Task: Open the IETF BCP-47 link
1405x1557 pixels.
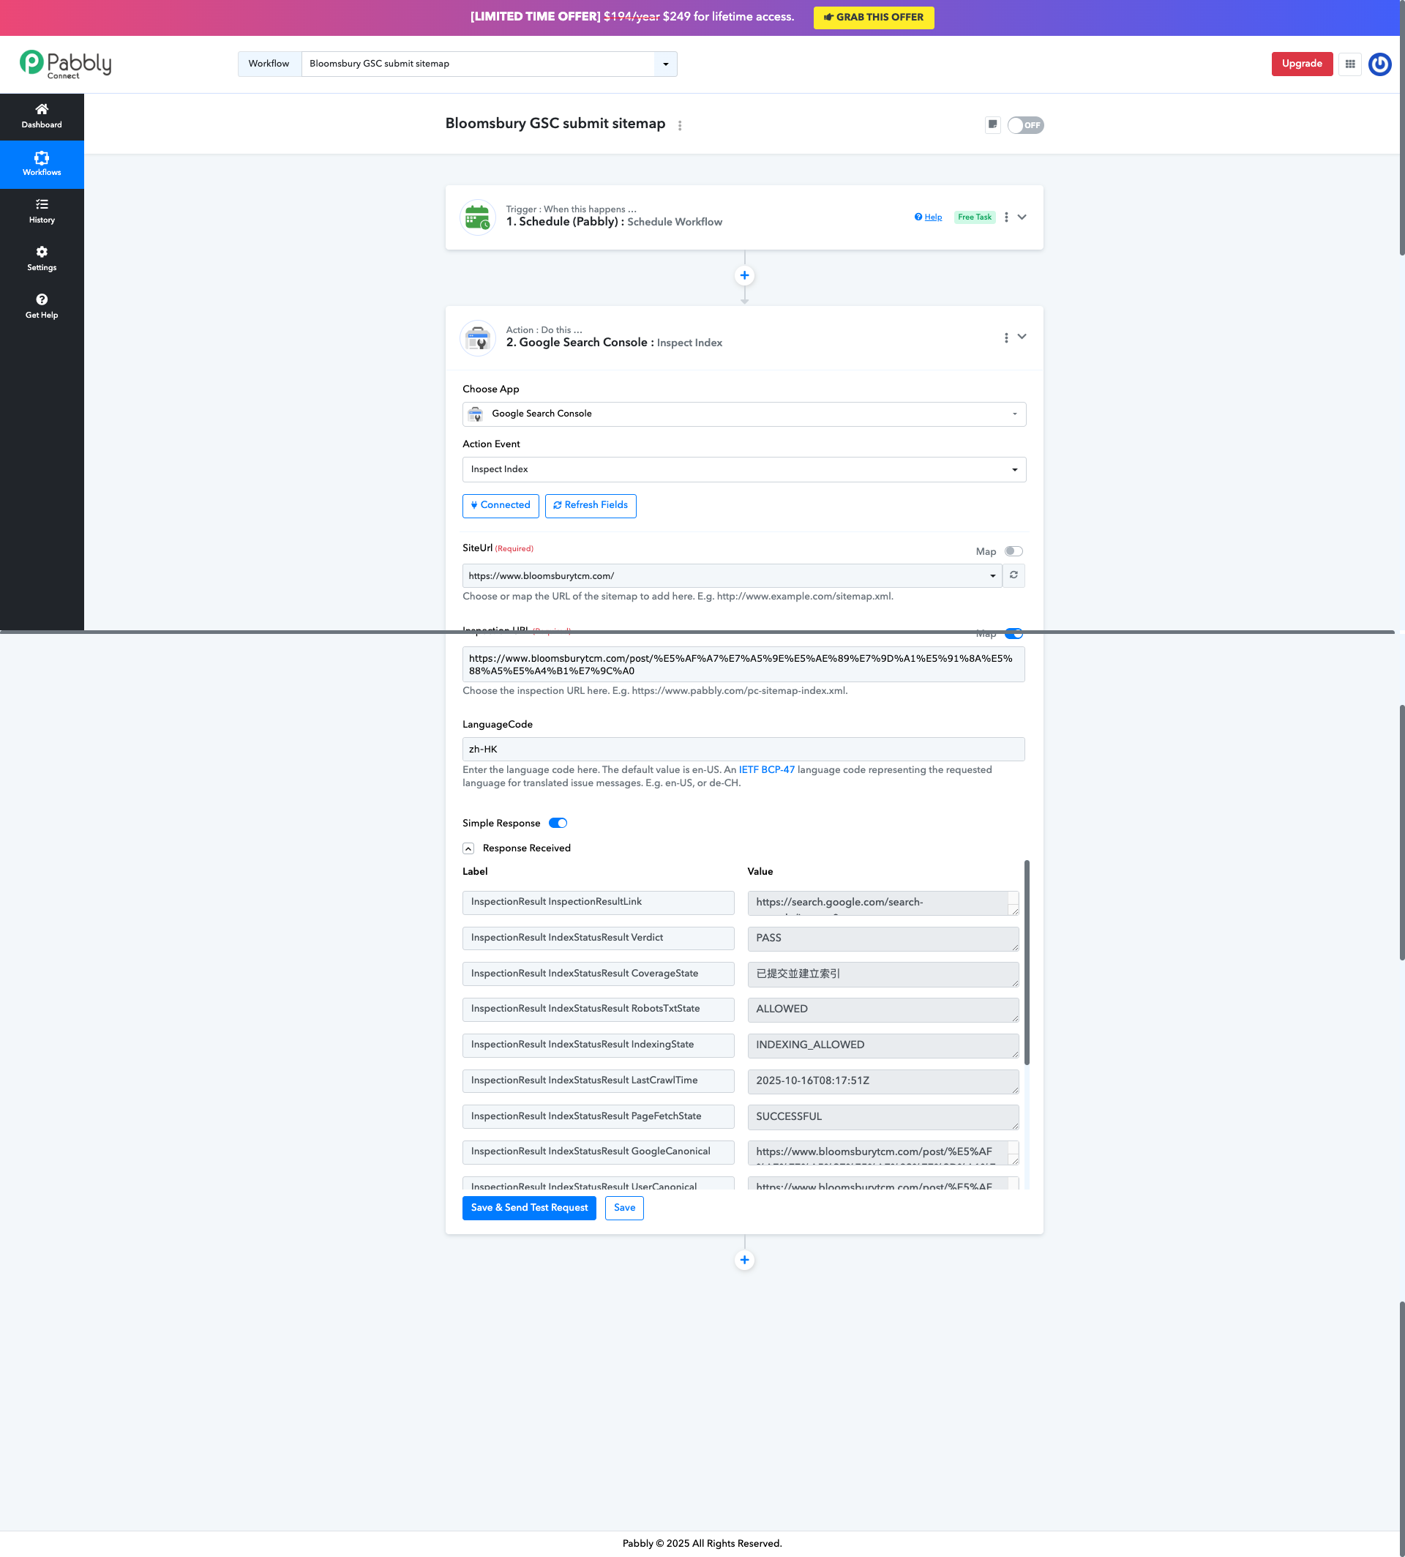Action: (767, 770)
